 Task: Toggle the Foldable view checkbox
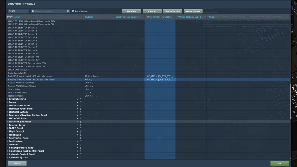coord(73,11)
